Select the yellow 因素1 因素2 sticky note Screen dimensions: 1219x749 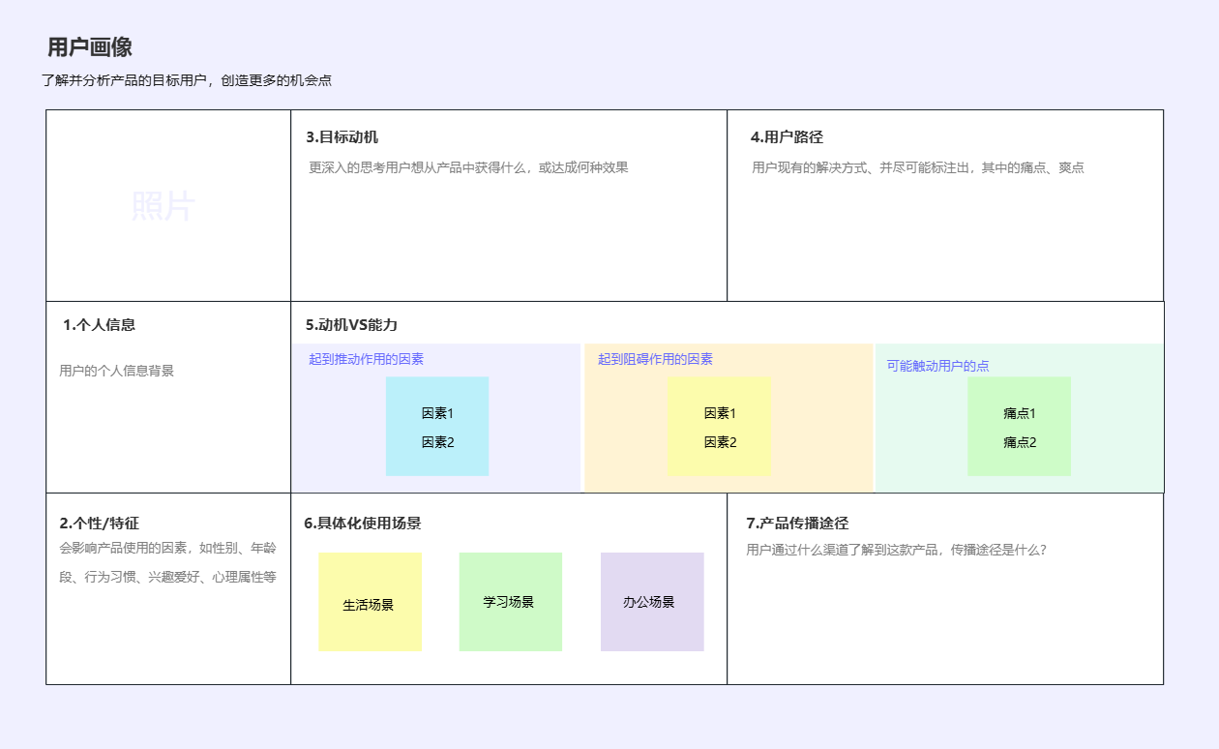point(719,427)
